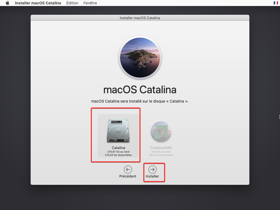
Task: Click the French flag input source icon
Action: click(276, 3)
